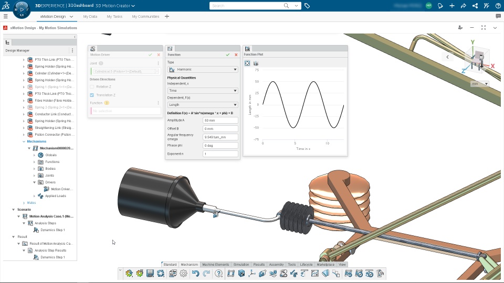This screenshot has height=283, width=504.
Task: Click the share arrow icon in top bar
Action: [x=464, y=6]
